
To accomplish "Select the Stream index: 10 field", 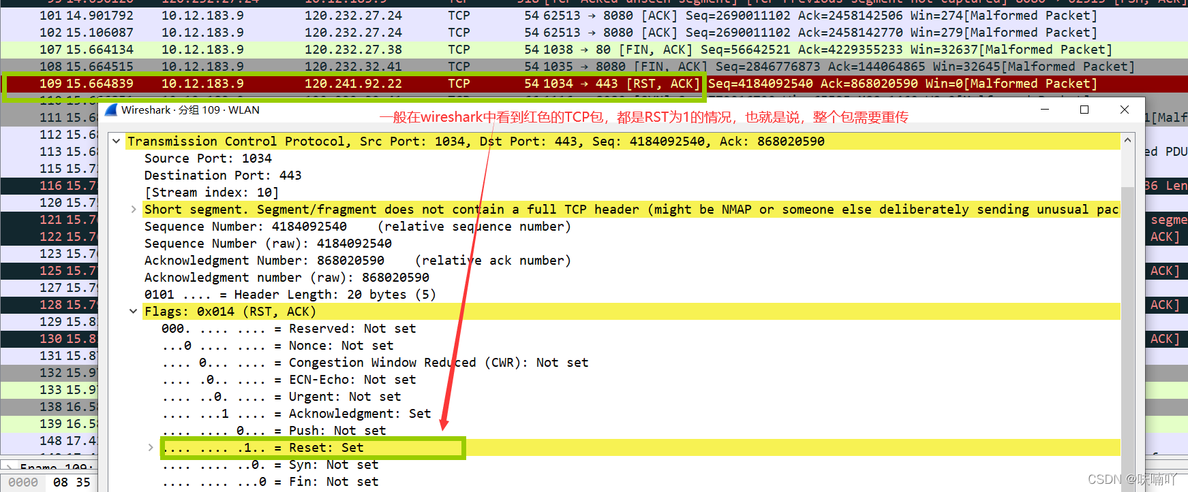I will (211, 193).
